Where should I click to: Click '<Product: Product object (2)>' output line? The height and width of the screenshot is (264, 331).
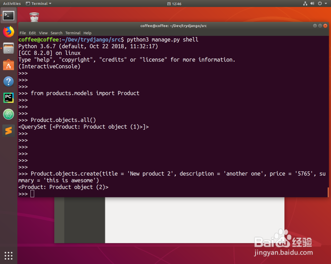pyautogui.click(x=63, y=187)
